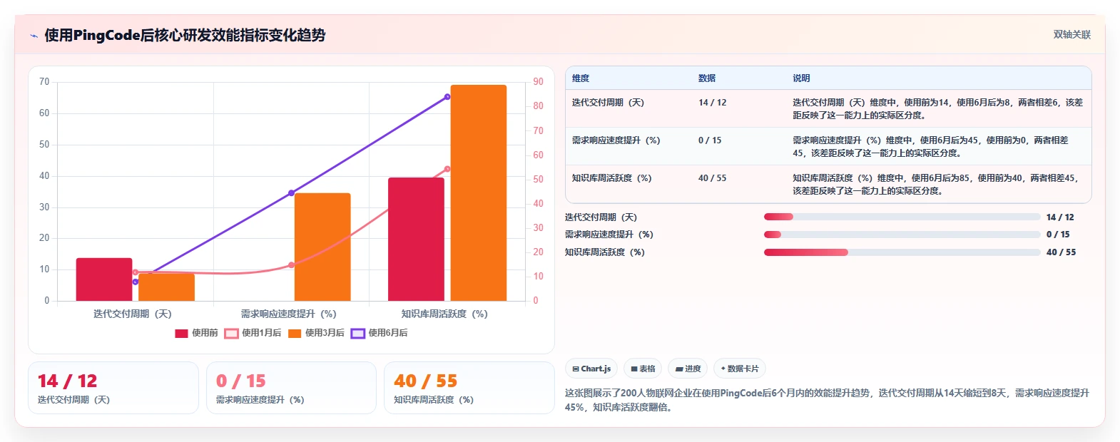Viewport: 1120px width, 442px height.
Task: Toggle the 使用前 legend item
Action: coord(196,333)
